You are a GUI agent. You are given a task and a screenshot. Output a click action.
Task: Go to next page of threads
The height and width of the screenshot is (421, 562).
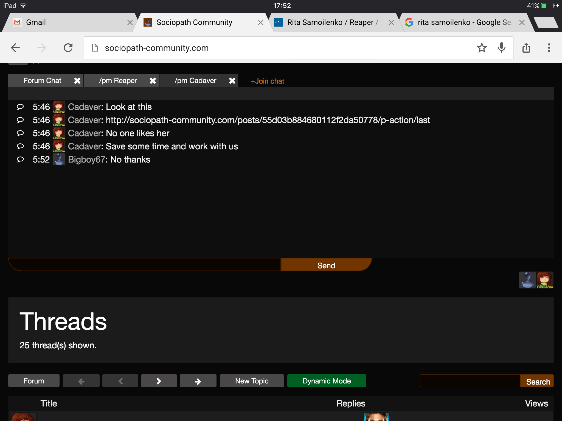(x=159, y=381)
